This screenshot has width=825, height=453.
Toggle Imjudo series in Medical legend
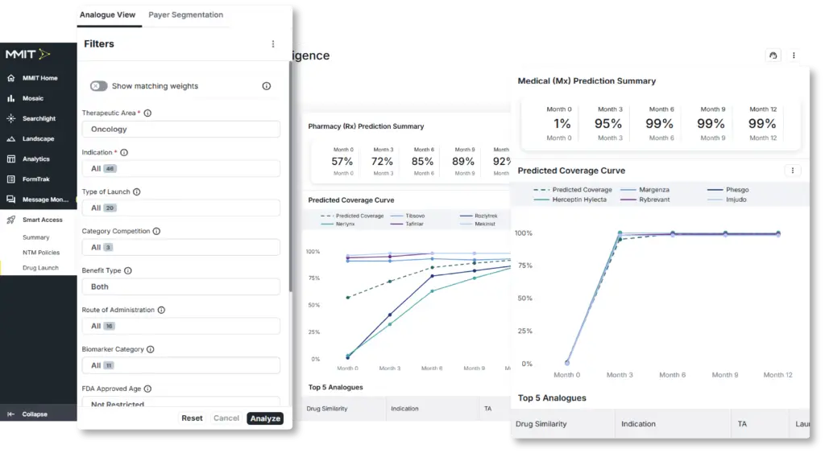(728, 200)
